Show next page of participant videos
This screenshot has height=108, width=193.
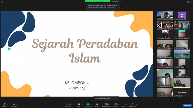[x=174, y=99]
